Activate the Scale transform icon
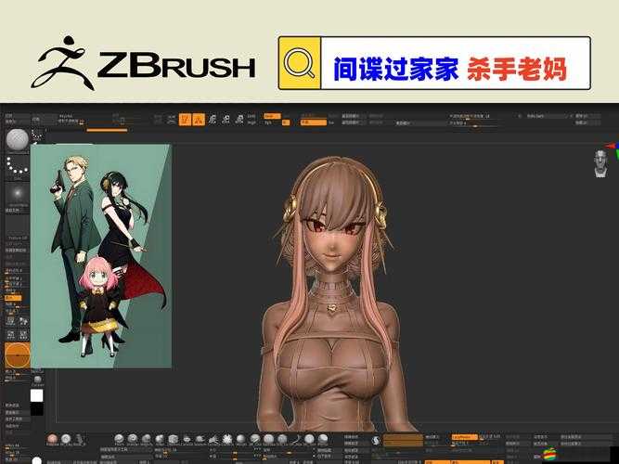Screen dimensions: 619x464 pyautogui.click(x=226, y=120)
